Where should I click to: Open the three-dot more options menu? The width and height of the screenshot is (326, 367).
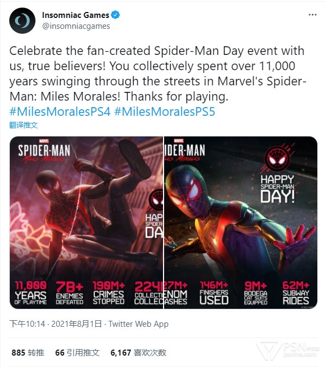pos(312,15)
